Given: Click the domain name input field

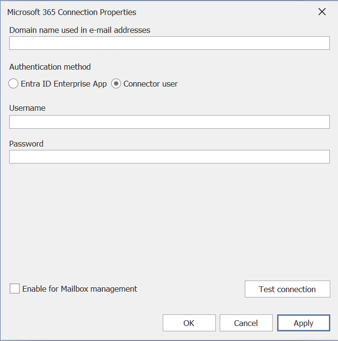Looking at the screenshot, I should [x=169, y=43].
